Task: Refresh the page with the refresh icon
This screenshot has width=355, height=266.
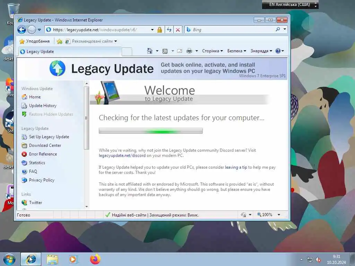Action: point(169,30)
